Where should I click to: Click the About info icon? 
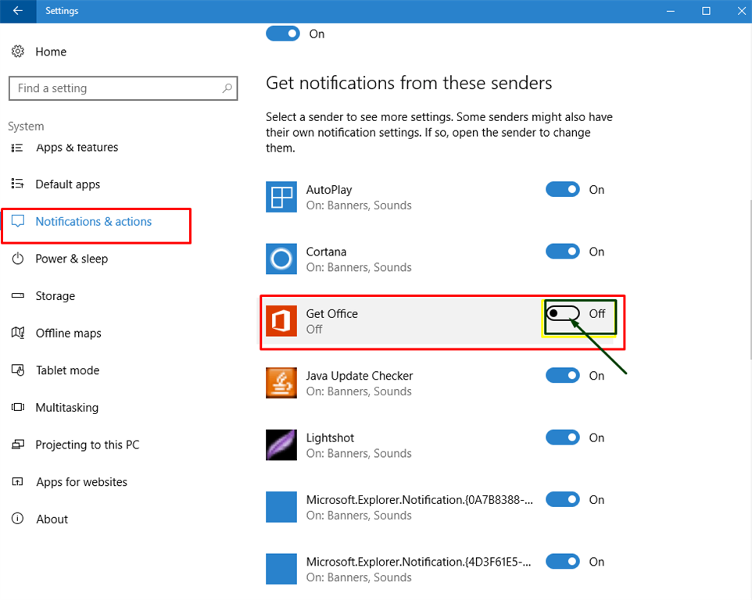point(18,519)
